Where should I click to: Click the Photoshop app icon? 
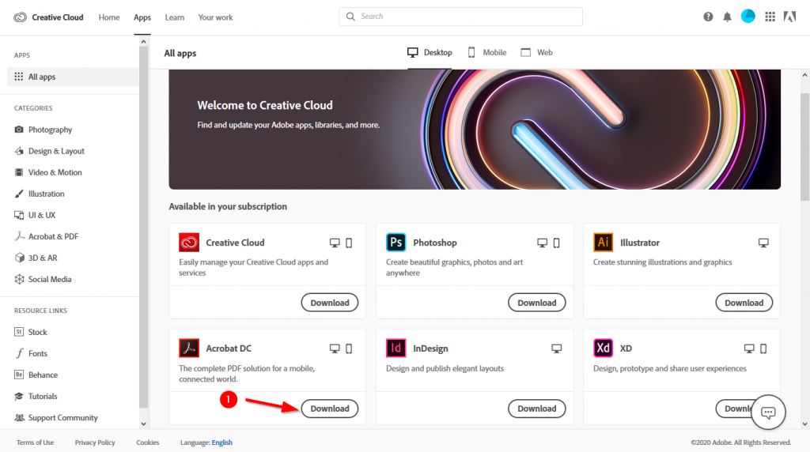coord(396,243)
